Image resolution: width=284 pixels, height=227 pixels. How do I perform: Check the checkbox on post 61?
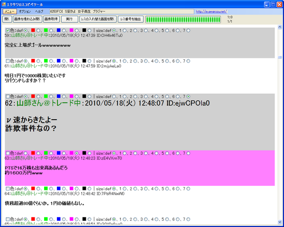8,61
